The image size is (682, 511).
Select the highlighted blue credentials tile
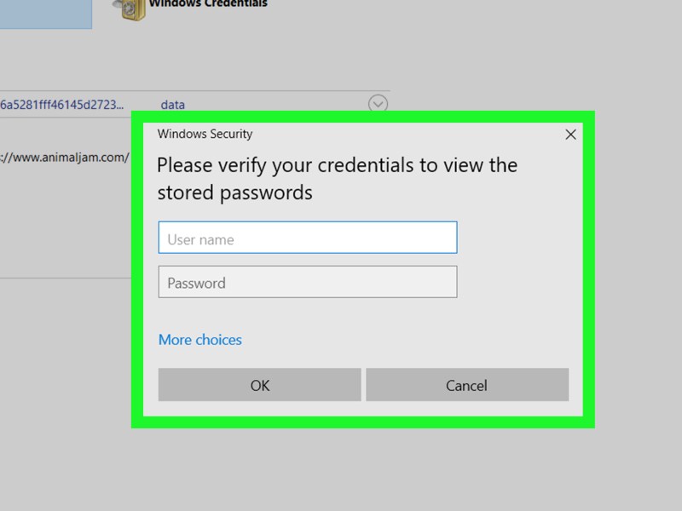coord(46,14)
